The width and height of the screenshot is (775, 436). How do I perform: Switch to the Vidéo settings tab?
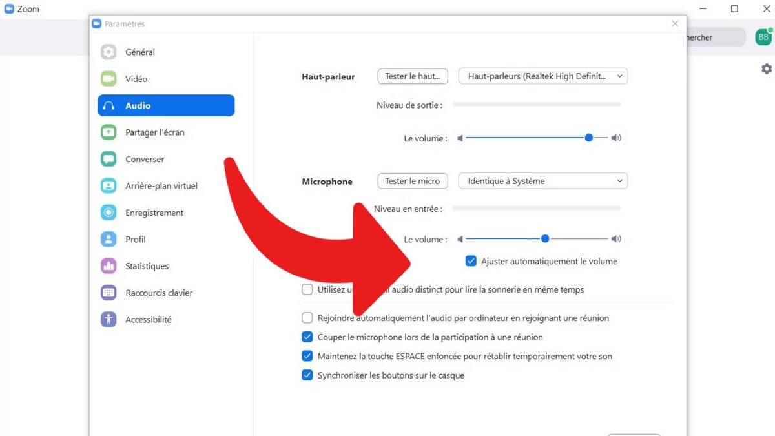point(166,79)
